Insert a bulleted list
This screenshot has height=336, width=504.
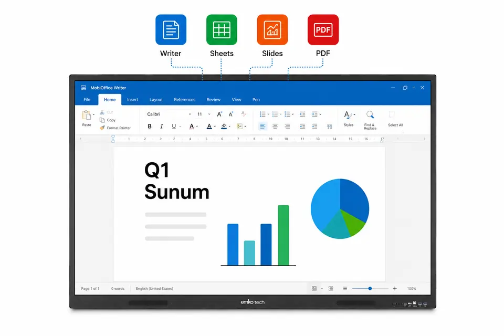click(262, 114)
